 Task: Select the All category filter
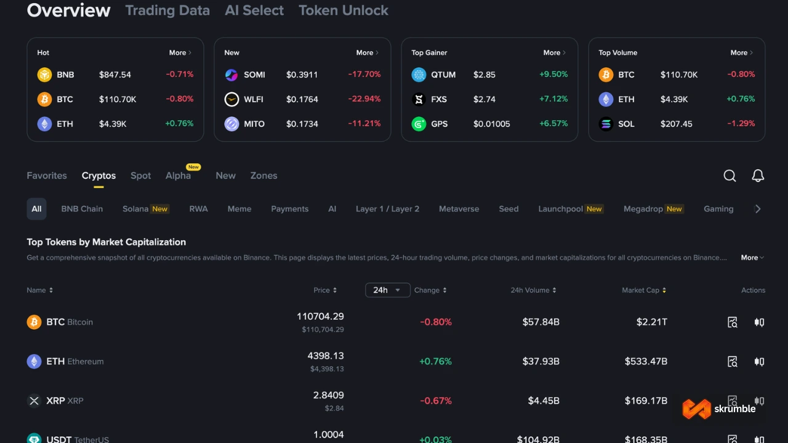pyautogui.click(x=36, y=209)
